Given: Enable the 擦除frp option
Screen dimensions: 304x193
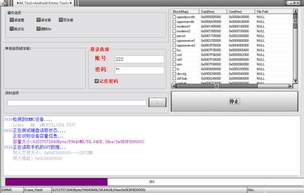Looking at the screenshot, I should (x=39, y=29).
